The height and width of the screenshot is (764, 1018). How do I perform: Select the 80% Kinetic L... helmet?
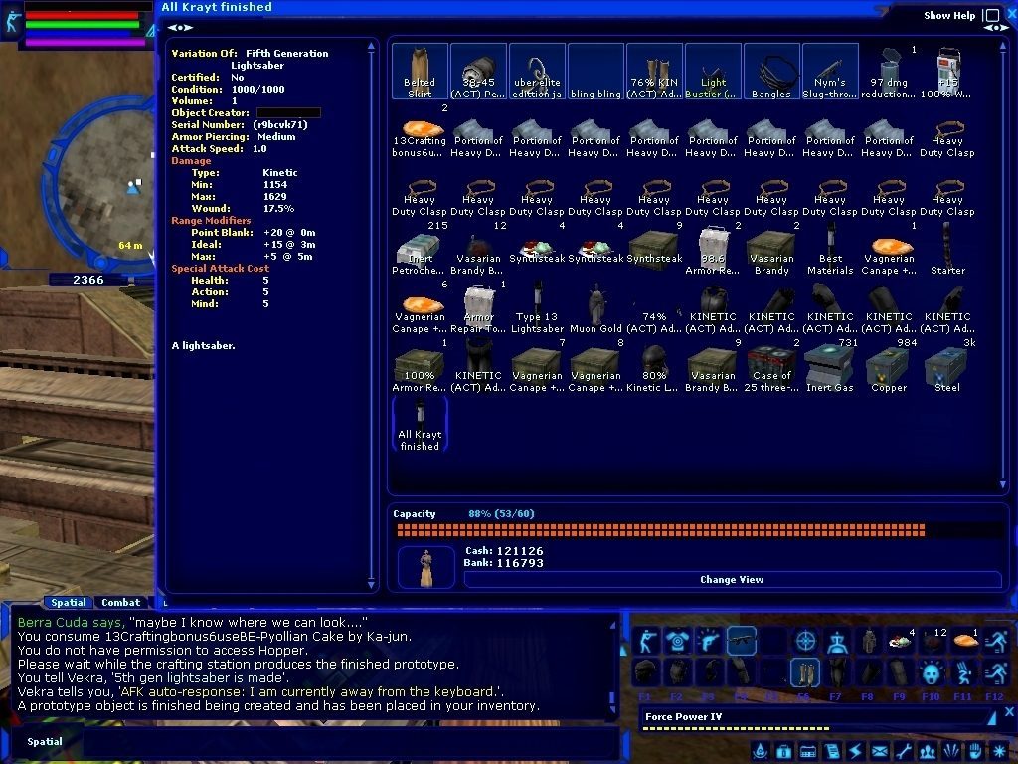coord(654,368)
